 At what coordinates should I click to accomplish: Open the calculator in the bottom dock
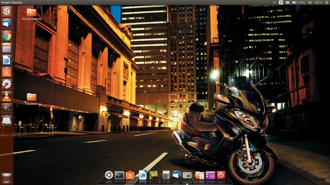(166, 175)
